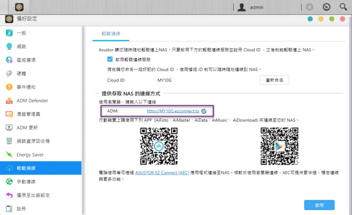Screen dimensions: 352x215
Task: Click the 套用 apply button
Action: [x=319, y=205]
